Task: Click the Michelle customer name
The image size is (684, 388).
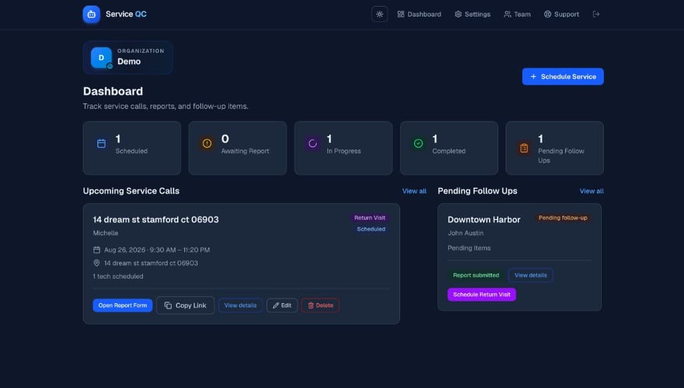Action: tap(106, 233)
